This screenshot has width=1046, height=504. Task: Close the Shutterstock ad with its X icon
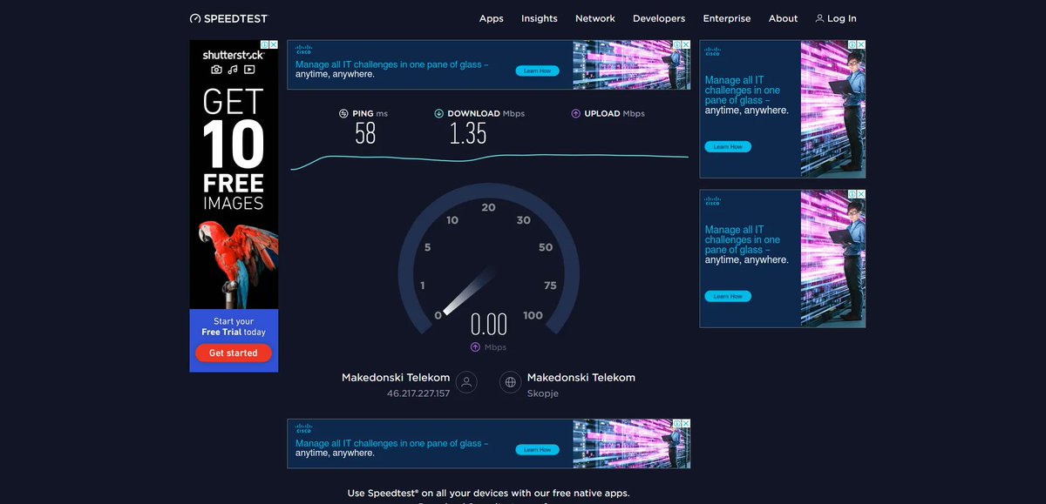(x=274, y=44)
